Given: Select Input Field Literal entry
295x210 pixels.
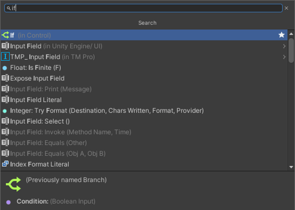Looking at the screenshot, I should point(36,100).
